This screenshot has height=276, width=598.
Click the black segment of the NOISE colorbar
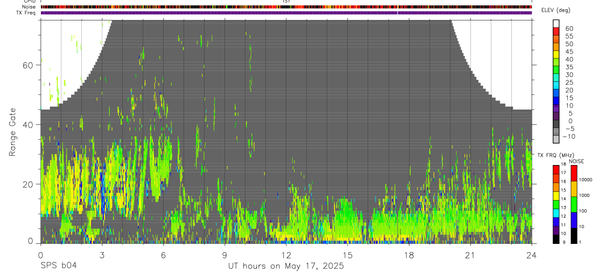(x=574, y=236)
